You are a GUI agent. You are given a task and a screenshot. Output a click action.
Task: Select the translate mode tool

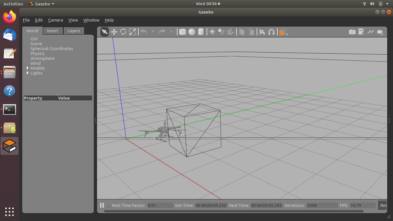114,32
